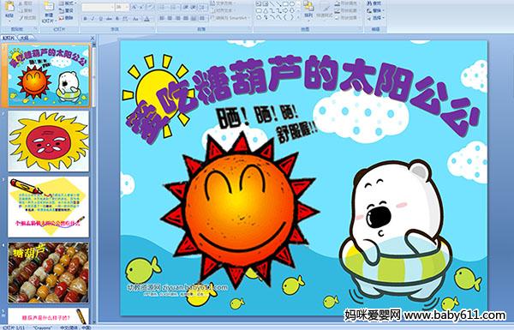Screen dimensions: 514x330
Task: Click the font color A swatch
Action: [x=146, y=19]
